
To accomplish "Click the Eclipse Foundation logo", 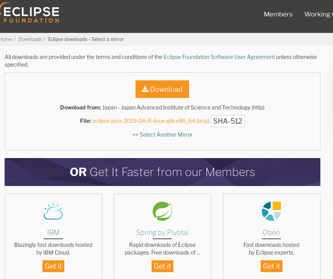I will tap(30, 13).
